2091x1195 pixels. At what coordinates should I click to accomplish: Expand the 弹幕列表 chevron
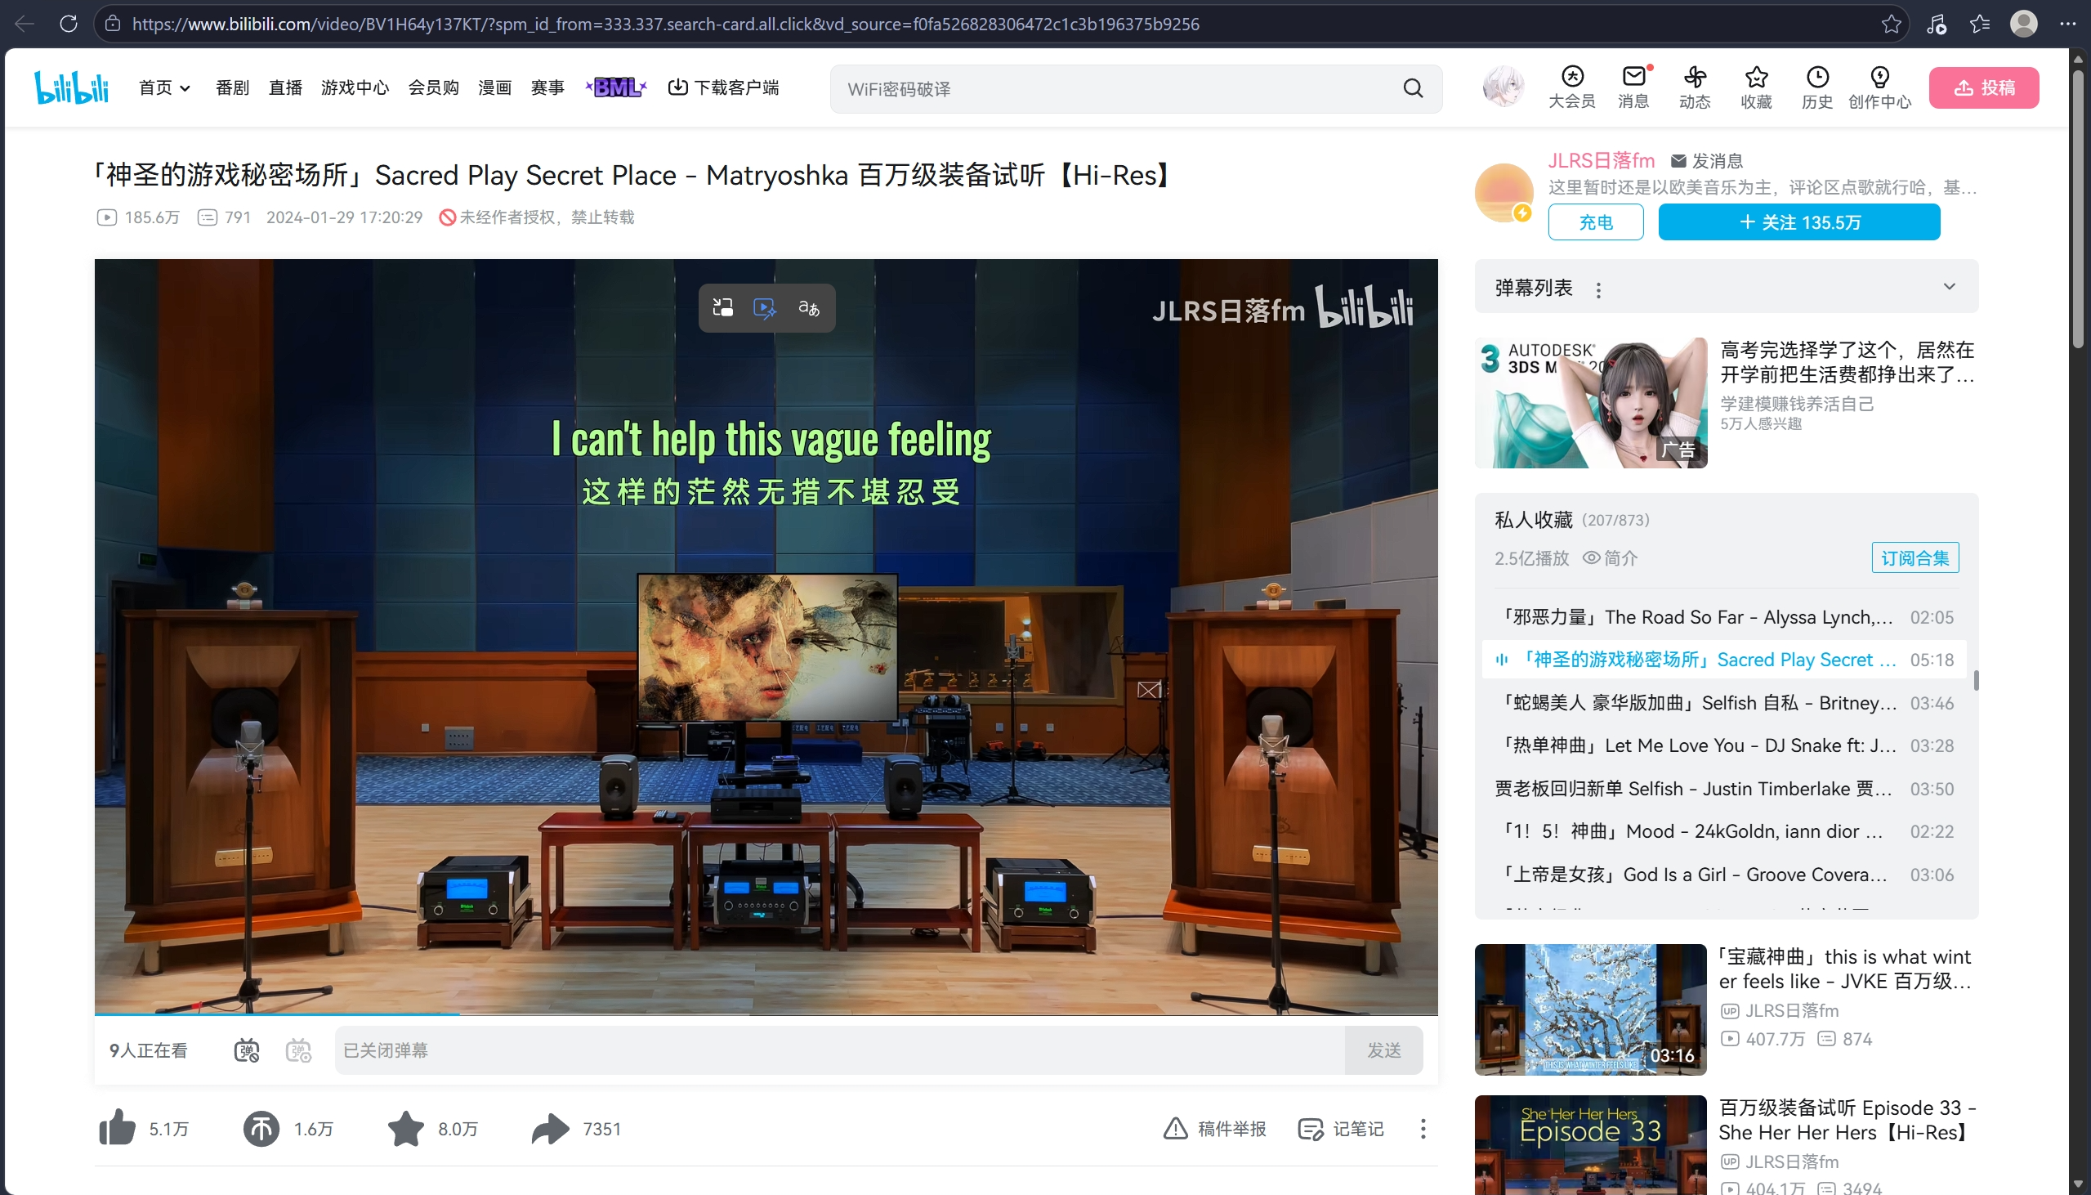pyautogui.click(x=1948, y=286)
